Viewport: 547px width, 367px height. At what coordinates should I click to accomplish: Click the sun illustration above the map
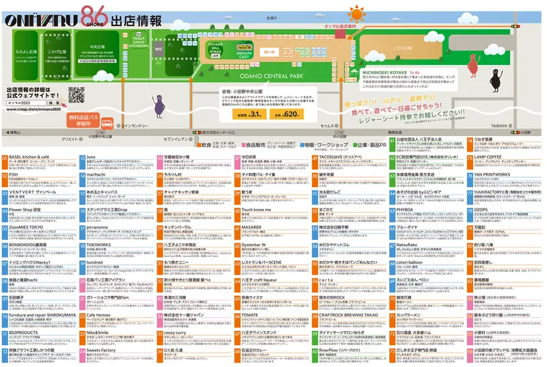[x=357, y=14]
